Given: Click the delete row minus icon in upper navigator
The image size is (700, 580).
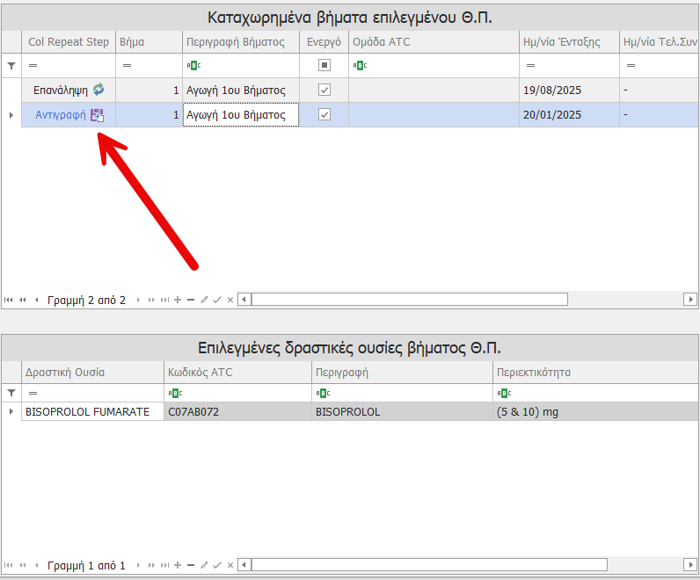Looking at the screenshot, I should click(x=191, y=300).
